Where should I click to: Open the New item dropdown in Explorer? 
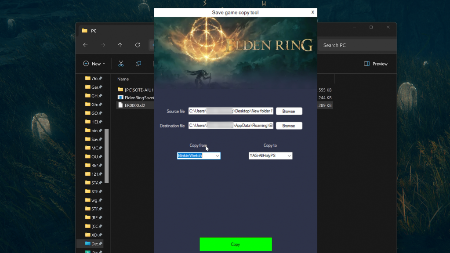[x=94, y=64]
